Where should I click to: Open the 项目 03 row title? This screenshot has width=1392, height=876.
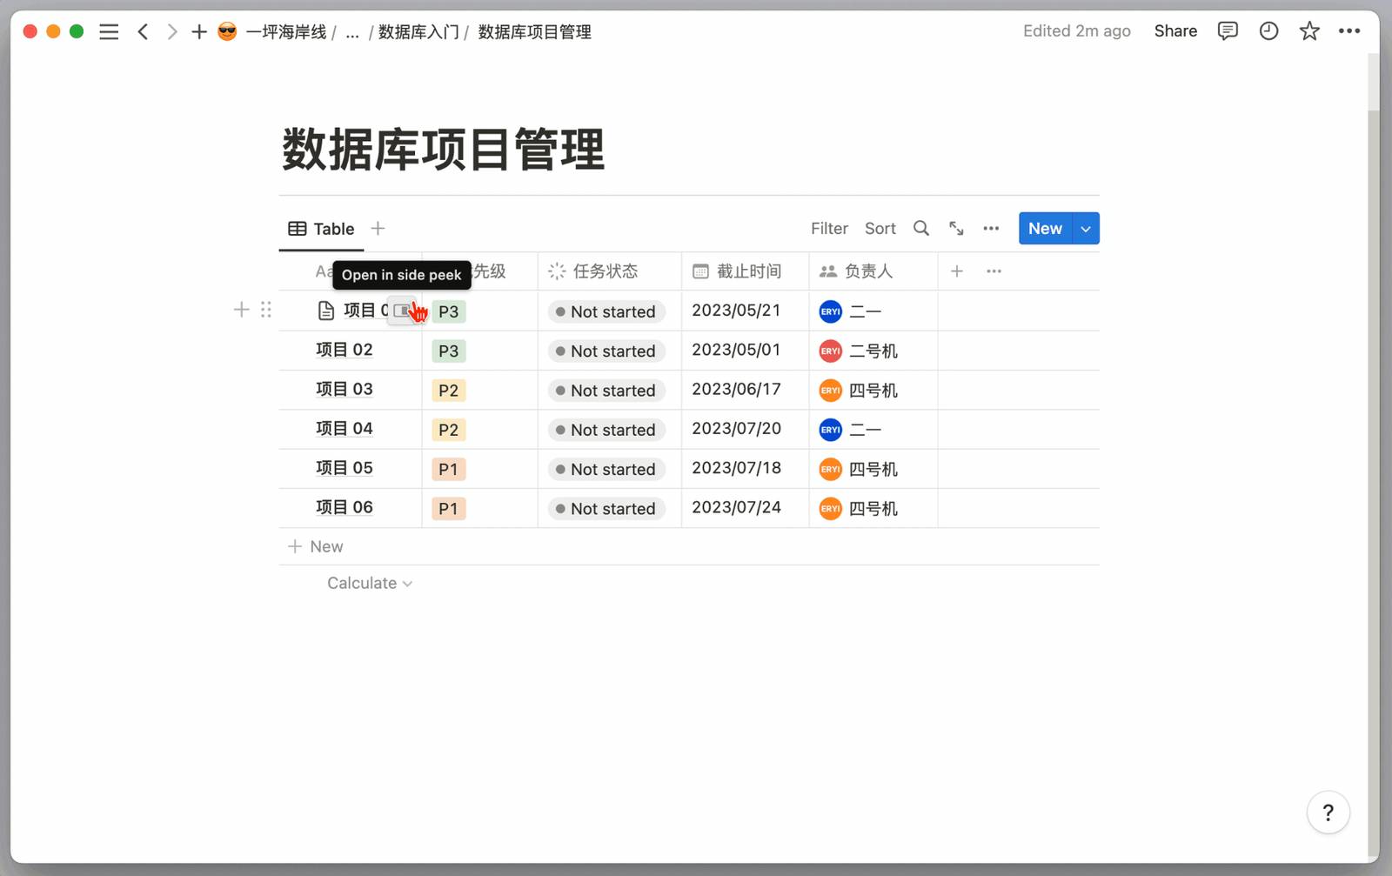345,389
